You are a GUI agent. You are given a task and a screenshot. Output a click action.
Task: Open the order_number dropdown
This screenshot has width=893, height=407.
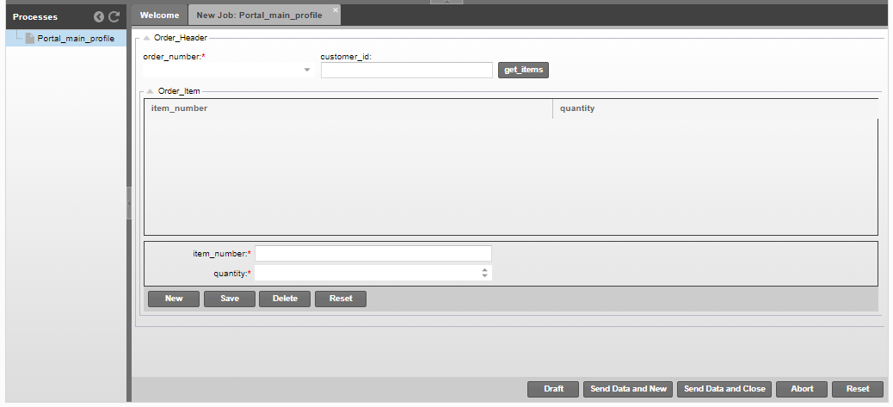[307, 70]
